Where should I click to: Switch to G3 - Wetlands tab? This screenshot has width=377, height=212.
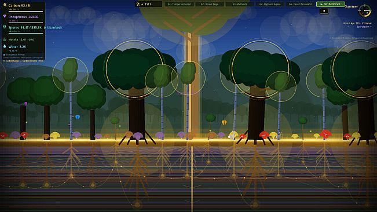click(x=240, y=4)
